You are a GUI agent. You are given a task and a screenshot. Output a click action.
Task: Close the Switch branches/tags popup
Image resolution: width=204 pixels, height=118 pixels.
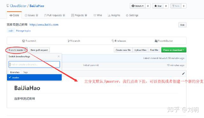(59, 56)
